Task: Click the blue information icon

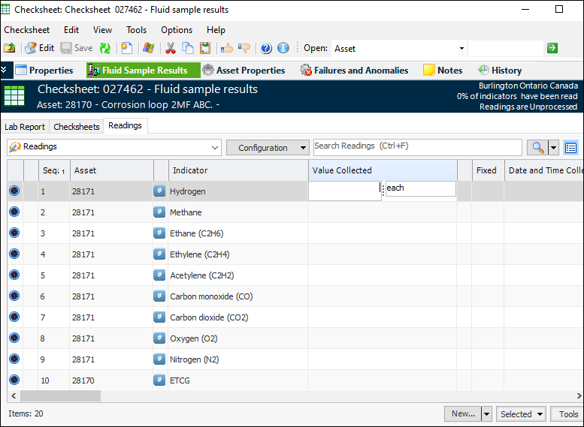Action: tap(283, 48)
